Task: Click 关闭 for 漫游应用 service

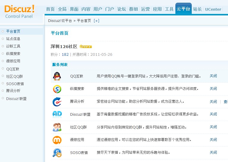Action: tap(213, 140)
